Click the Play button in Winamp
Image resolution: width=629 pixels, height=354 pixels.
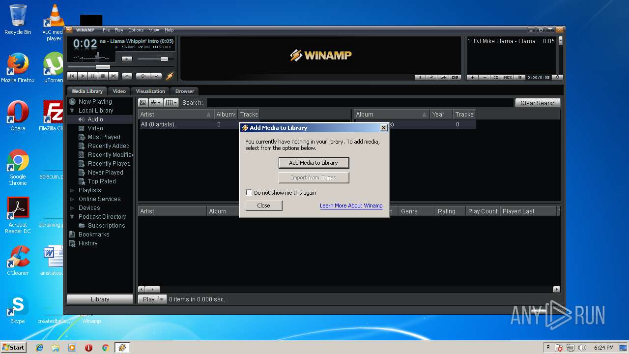click(x=83, y=76)
